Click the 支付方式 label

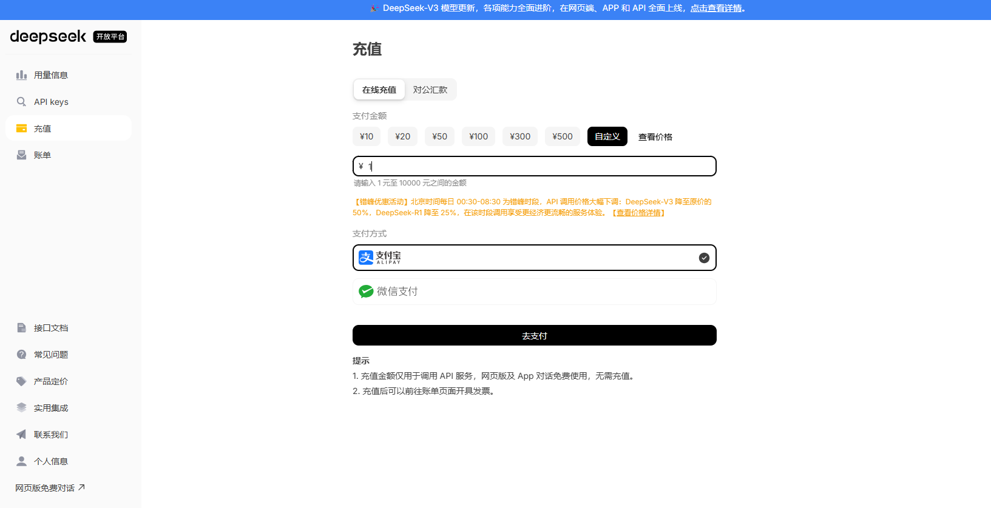pos(370,233)
